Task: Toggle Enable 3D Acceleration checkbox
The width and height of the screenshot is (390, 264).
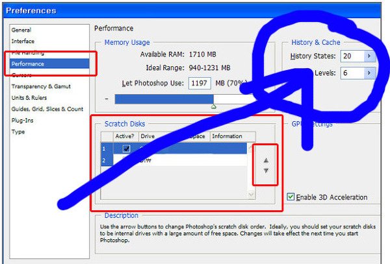Action: point(291,197)
